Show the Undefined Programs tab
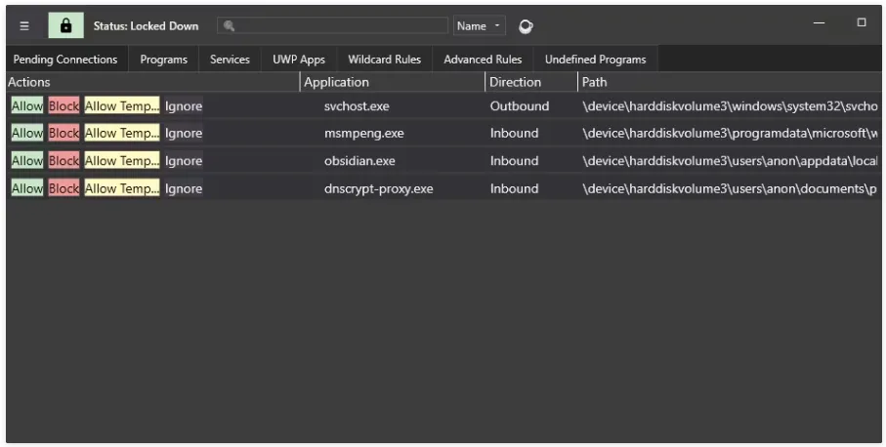Screen dimensions: 886x447 pos(596,60)
